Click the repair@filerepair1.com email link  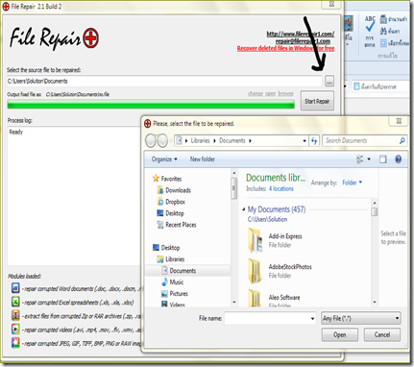303,41
